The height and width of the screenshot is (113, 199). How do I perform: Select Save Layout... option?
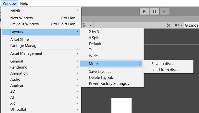pos(112,71)
